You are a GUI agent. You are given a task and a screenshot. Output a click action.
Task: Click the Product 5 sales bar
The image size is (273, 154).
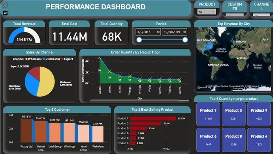pyautogui.click(x=145, y=124)
